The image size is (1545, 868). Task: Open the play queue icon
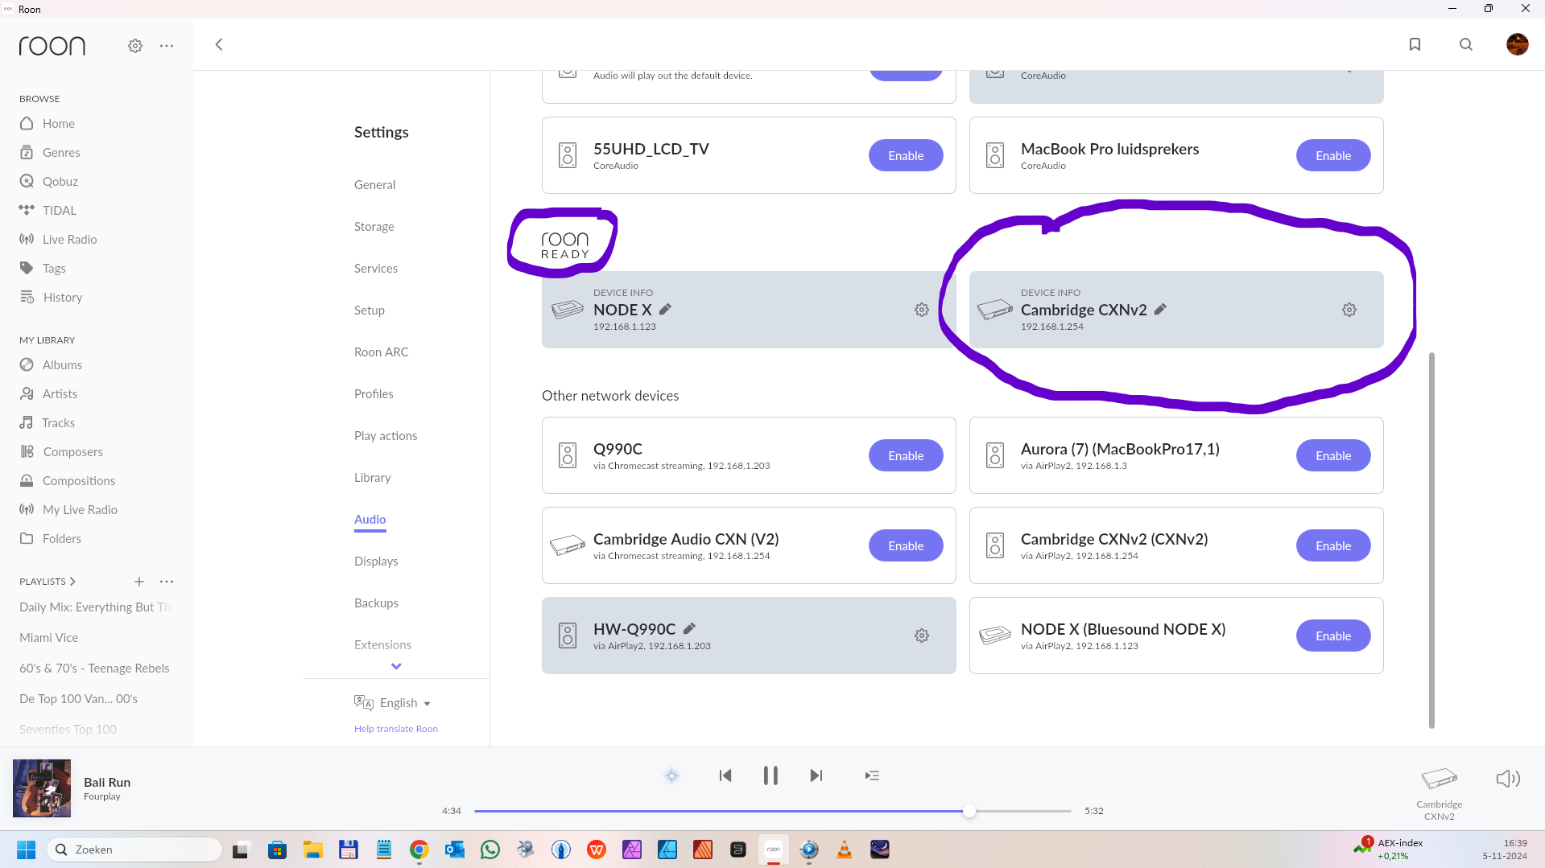point(872,775)
